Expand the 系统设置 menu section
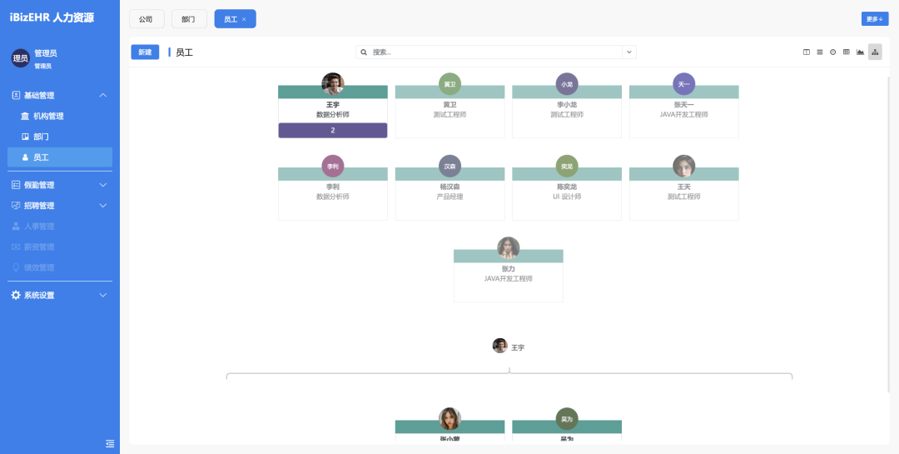Screen dimensions: 899x454 point(103,296)
